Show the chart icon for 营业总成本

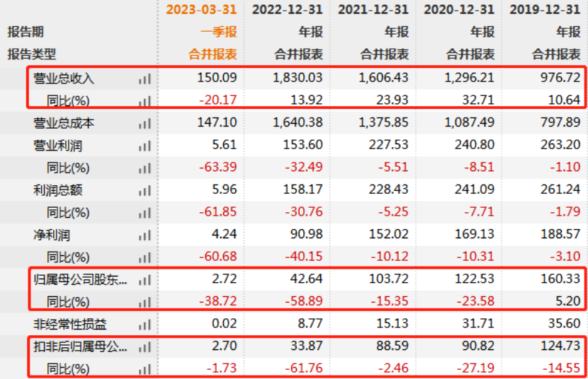pyautogui.click(x=145, y=123)
